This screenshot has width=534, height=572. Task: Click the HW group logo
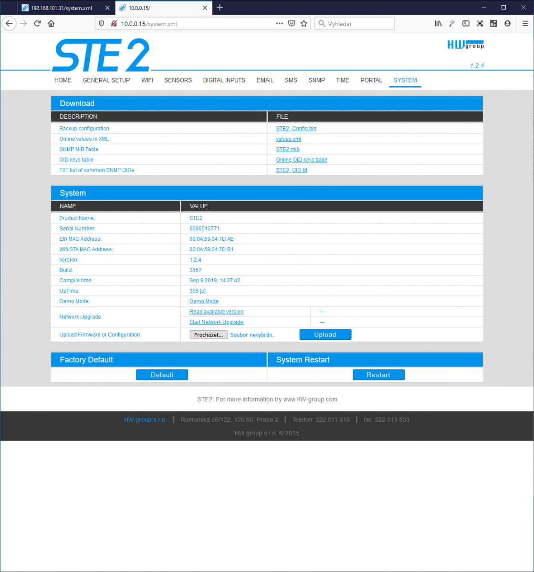[465, 44]
